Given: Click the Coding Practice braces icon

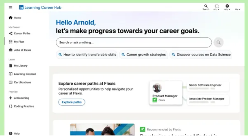Looking at the screenshot, I should (11, 106).
